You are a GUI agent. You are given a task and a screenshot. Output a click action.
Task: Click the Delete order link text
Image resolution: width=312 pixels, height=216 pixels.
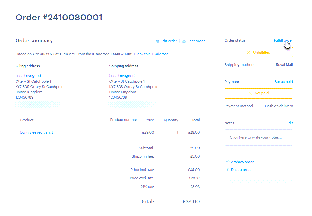tap(241, 170)
